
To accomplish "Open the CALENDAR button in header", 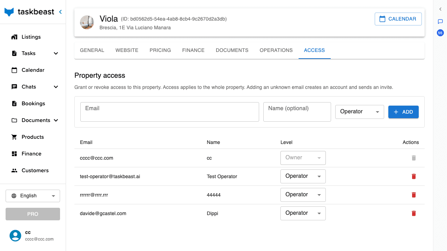I will tap(398, 19).
